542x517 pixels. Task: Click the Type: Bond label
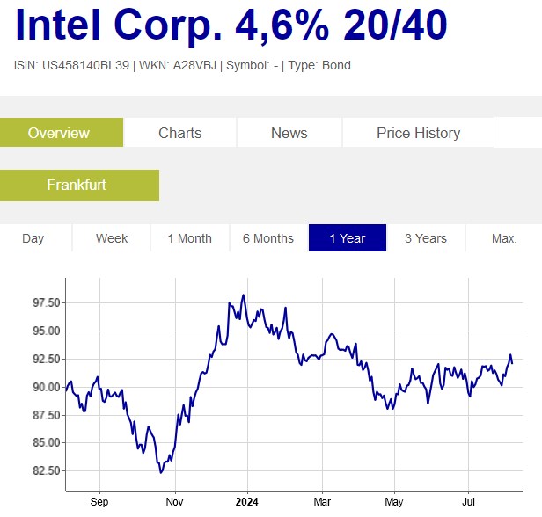(321, 66)
